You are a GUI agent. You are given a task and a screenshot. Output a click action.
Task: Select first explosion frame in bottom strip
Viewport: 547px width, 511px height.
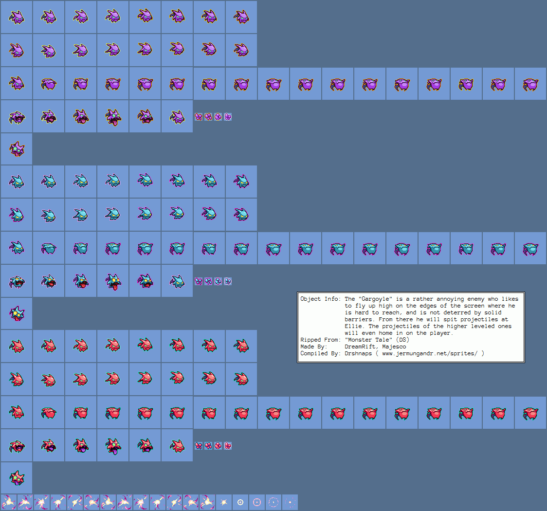(x=9, y=502)
